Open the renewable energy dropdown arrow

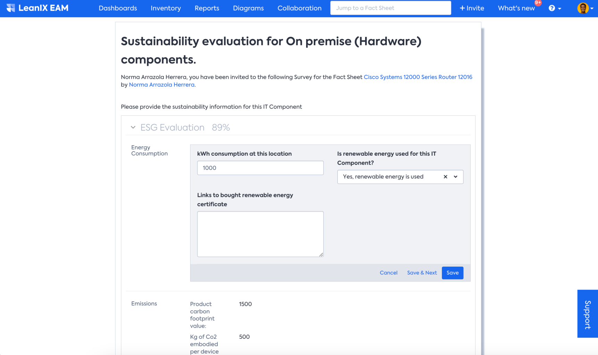coord(456,177)
